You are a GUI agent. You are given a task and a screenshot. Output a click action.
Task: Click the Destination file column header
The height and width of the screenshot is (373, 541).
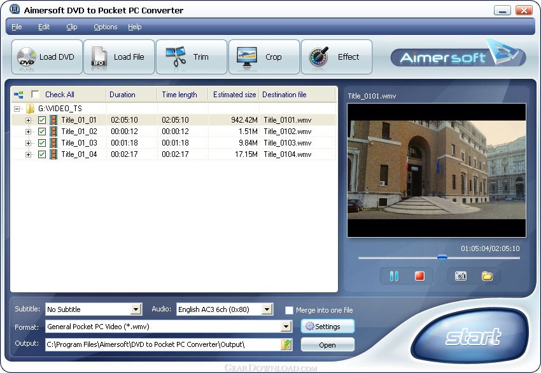click(x=297, y=95)
